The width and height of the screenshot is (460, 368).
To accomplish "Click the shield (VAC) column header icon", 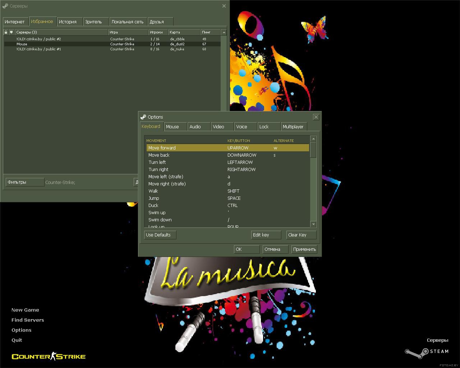I will [11, 32].
